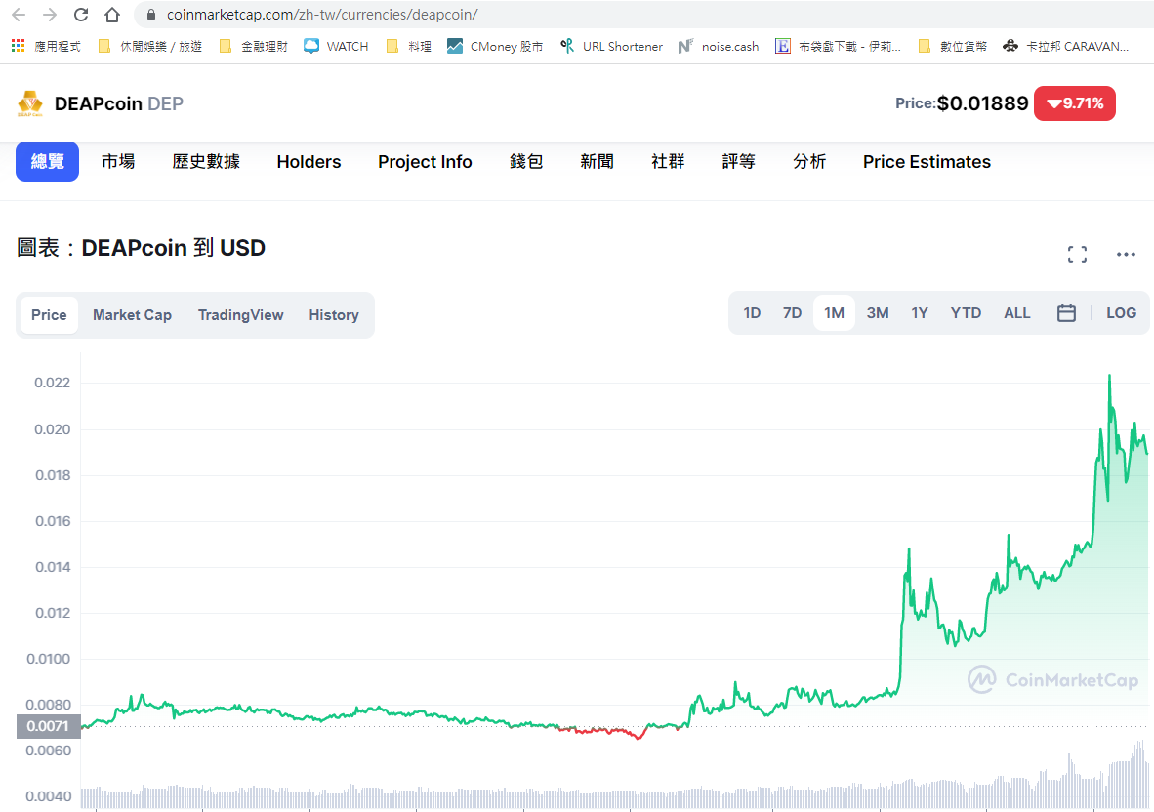Open 卡拉邦 CARAVAN bookmark
This screenshot has width=1154, height=812.
pos(1066,46)
